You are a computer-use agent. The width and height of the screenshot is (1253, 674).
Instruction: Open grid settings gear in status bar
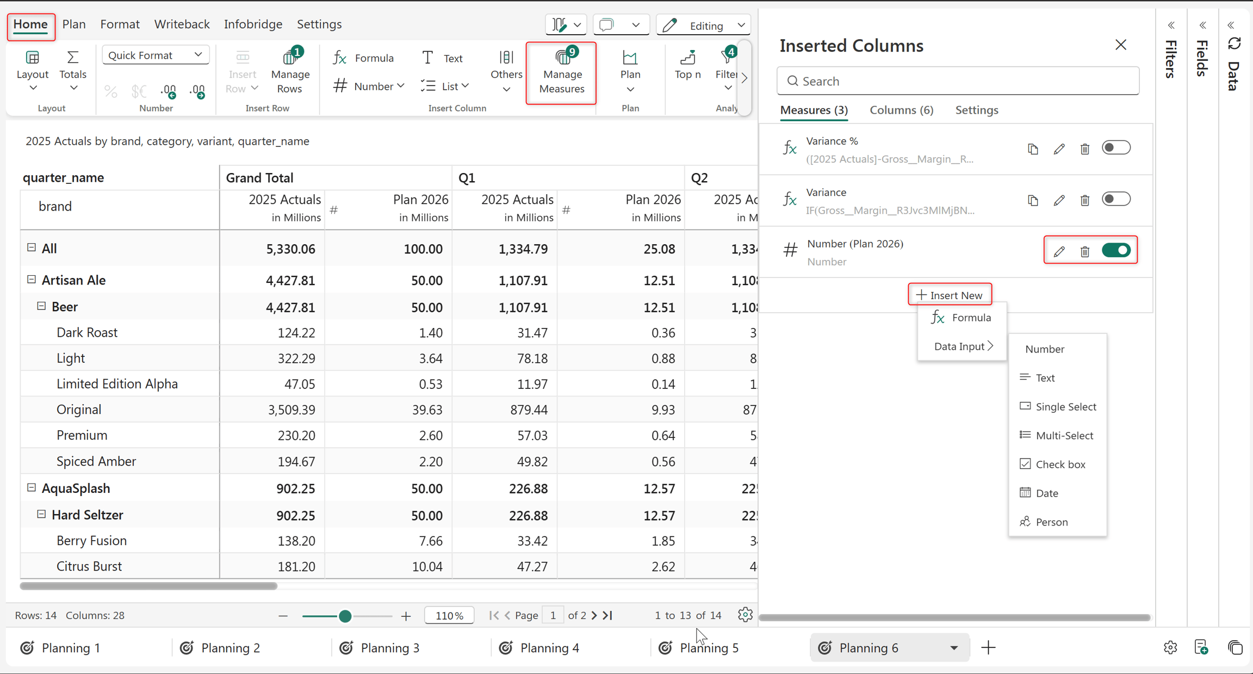click(x=745, y=615)
